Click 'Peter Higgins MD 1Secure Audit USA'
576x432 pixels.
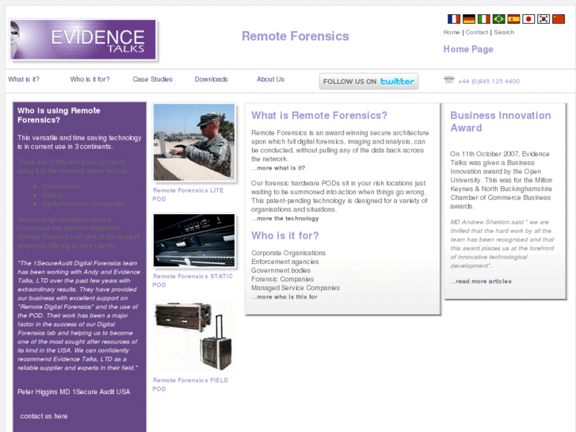tap(74, 392)
